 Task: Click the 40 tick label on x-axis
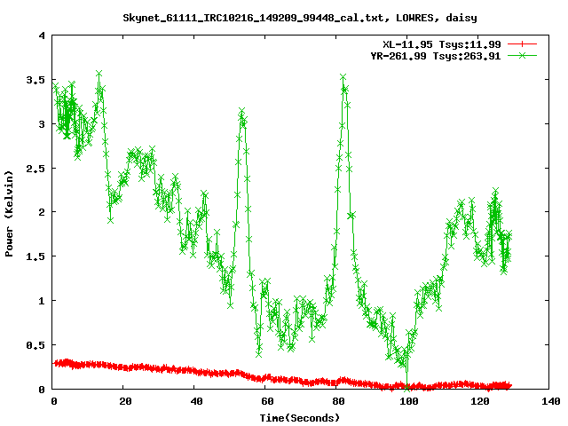(x=195, y=401)
